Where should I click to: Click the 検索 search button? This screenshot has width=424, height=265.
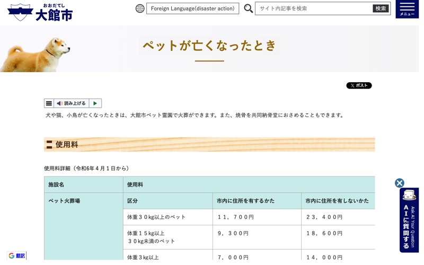point(381,8)
